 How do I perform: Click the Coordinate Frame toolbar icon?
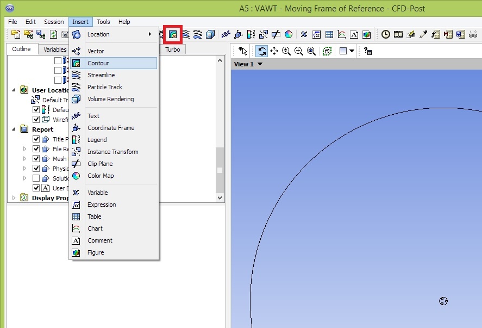[238, 34]
